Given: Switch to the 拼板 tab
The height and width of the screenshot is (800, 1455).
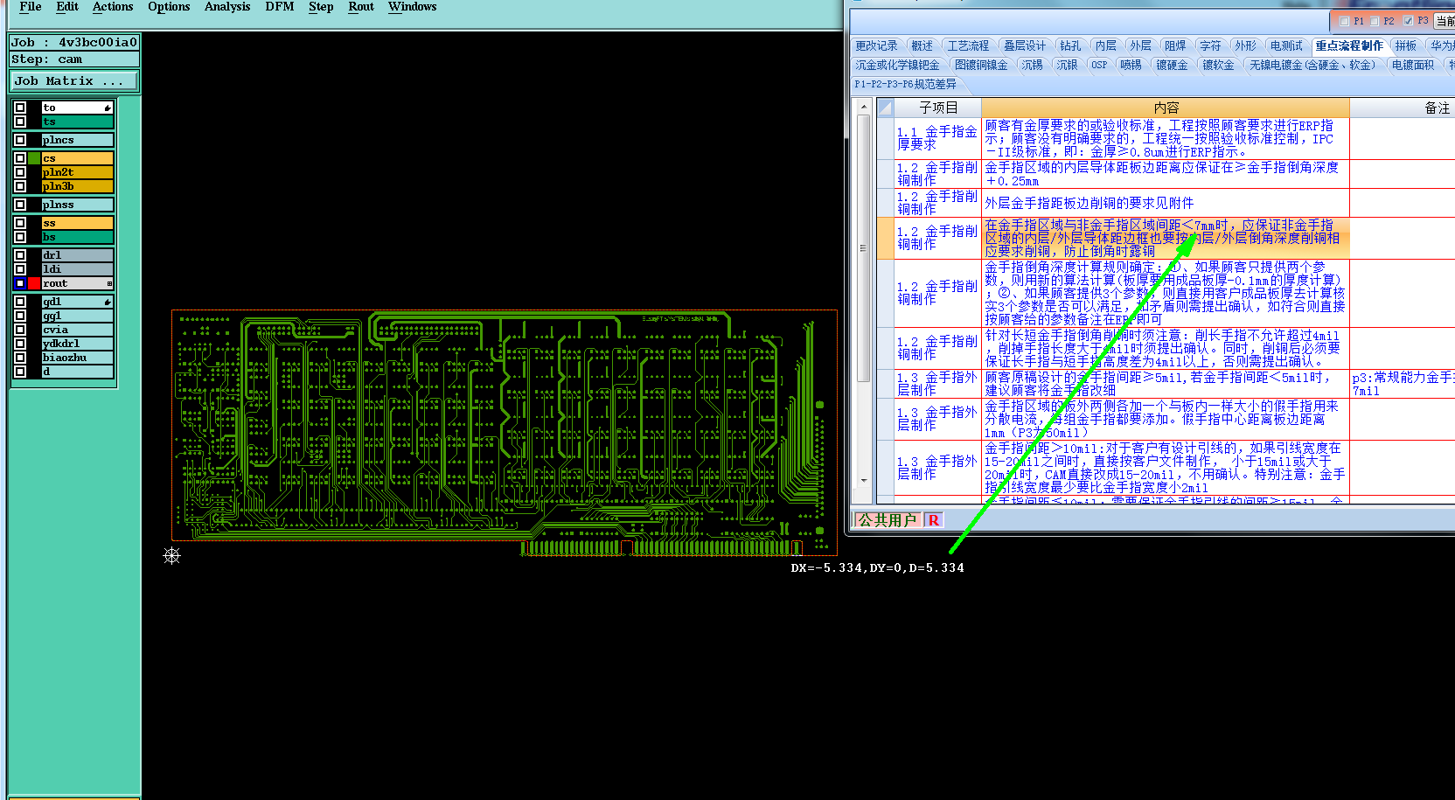Looking at the screenshot, I should pos(1406,45).
